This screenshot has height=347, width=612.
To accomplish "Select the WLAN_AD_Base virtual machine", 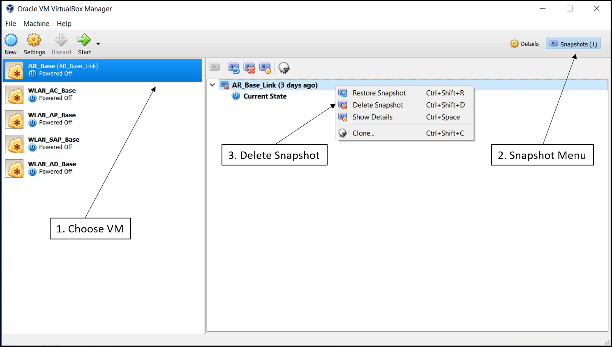I will click(x=103, y=168).
